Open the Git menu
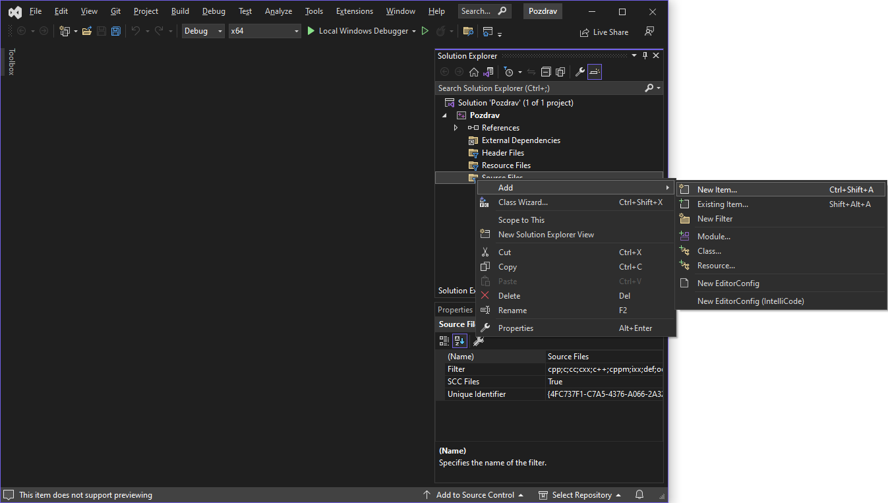This screenshot has width=888, height=503. [116, 11]
